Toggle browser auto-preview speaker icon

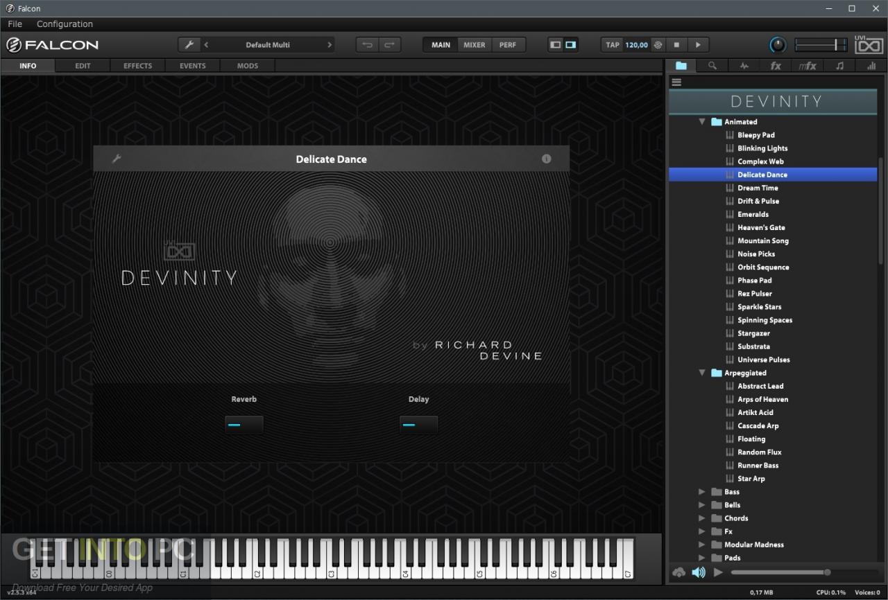pyautogui.click(x=699, y=572)
